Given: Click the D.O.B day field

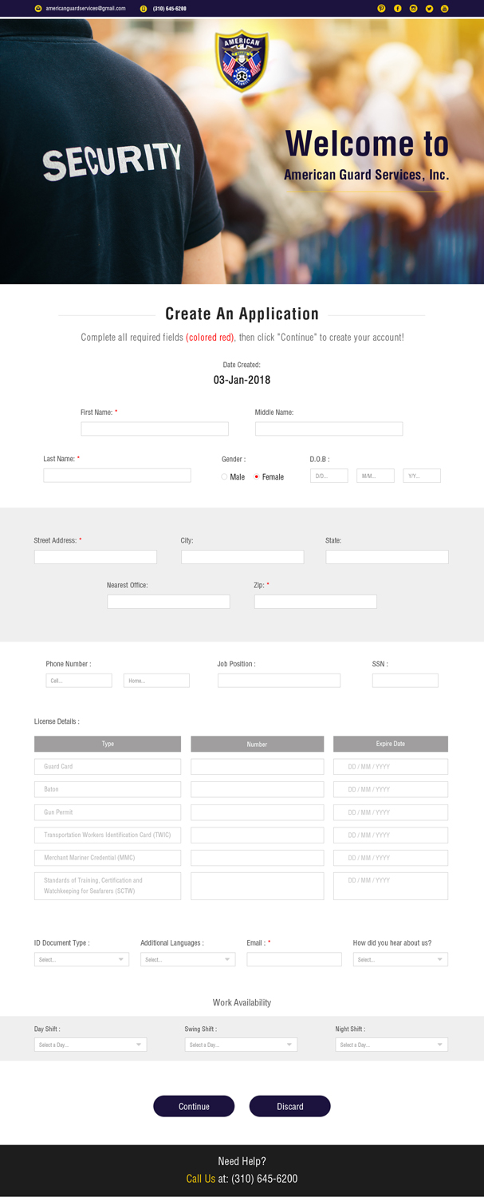Looking at the screenshot, I should pyautogui.click(x=329, y=476).
